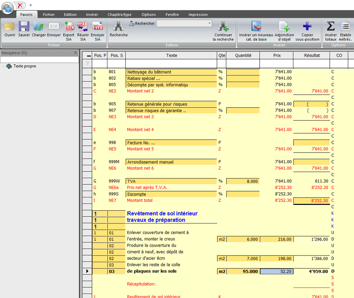This screenshot has height=298, width=354.
Task: Click the Adjonction d'objet icon
Action: point(284,26)
